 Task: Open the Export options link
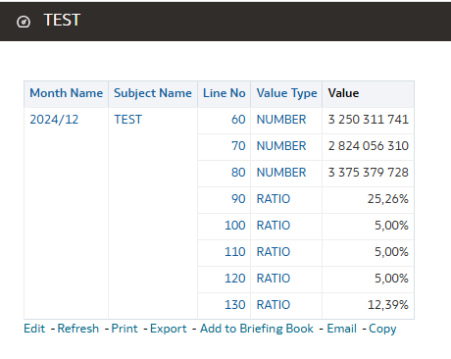[x=169, y=329]
